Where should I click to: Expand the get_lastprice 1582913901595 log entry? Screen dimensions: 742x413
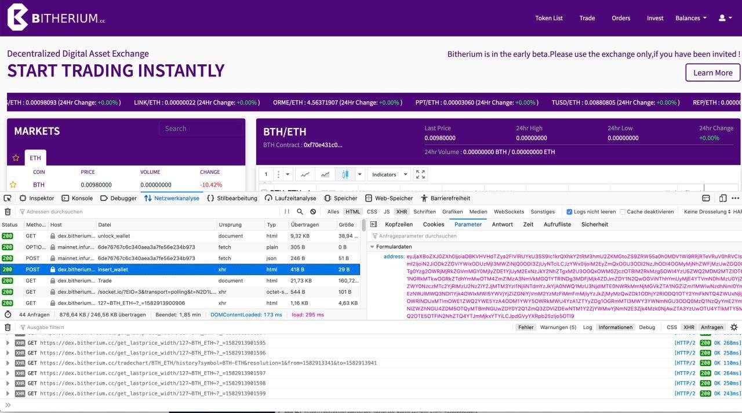pyautogui.click(x=8, y=343)
